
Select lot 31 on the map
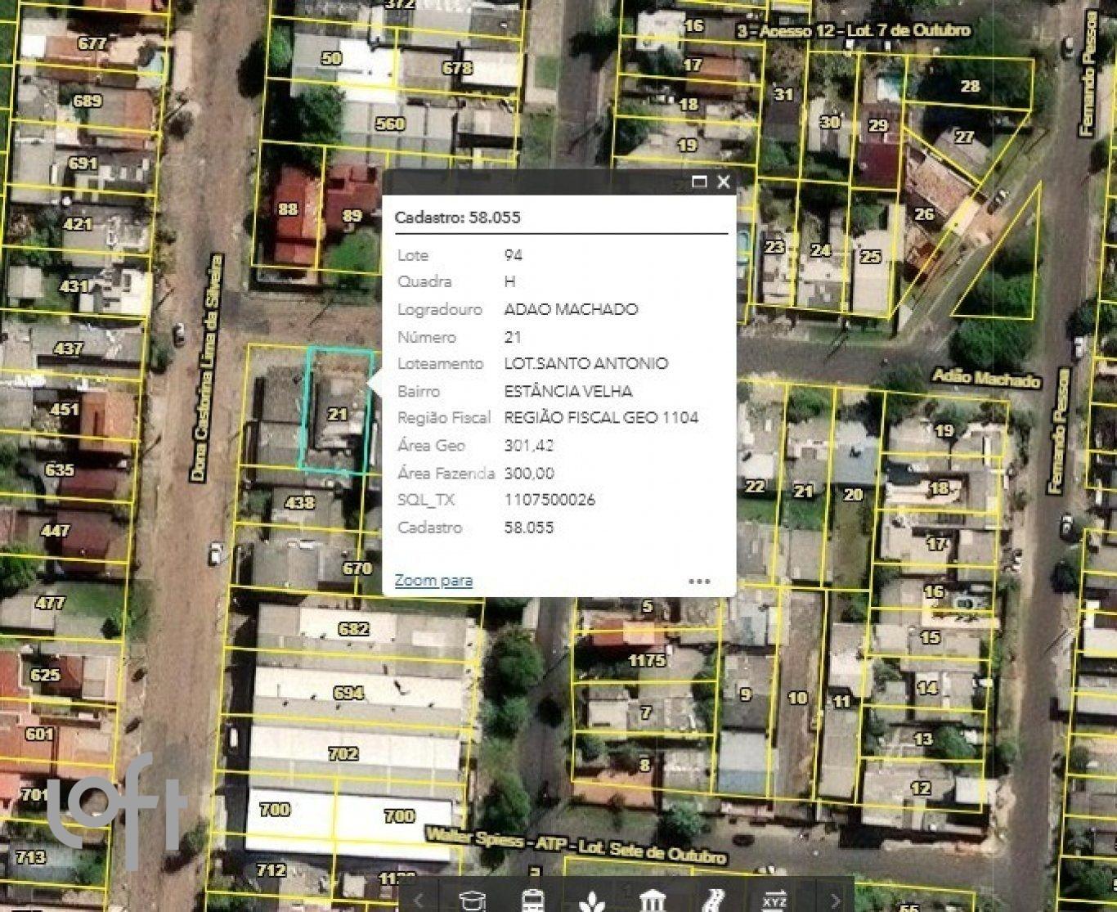pyautogui.click(x=783, y=94)
